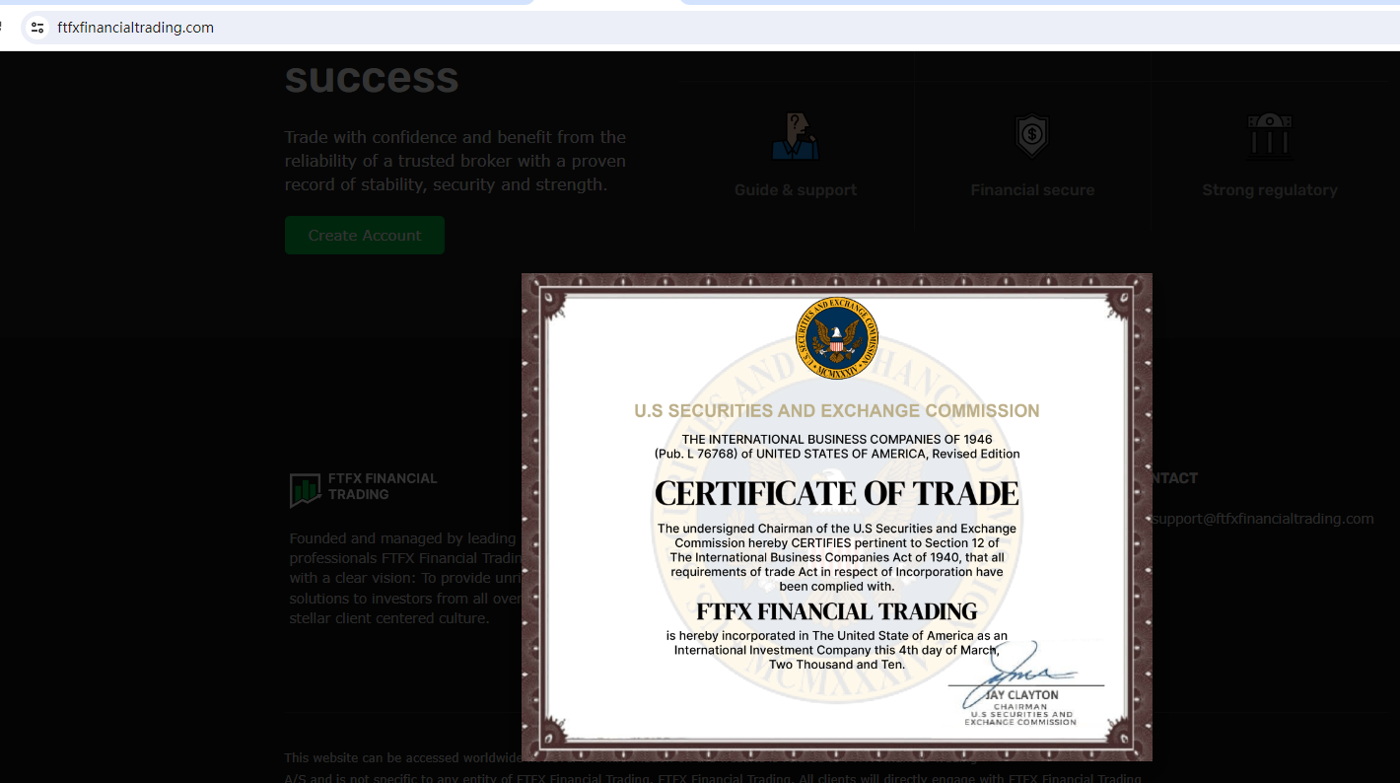The image size is (1400, 783).
Task: Open the support@ftfxfinancialtrading.com email link
Action: [x=1263, y=519]
